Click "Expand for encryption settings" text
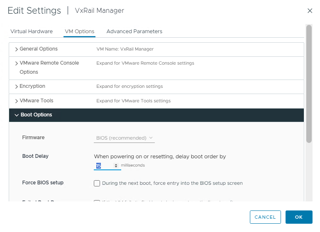The image size is (320, 232). pyautogui.click(x=129, y=87)
